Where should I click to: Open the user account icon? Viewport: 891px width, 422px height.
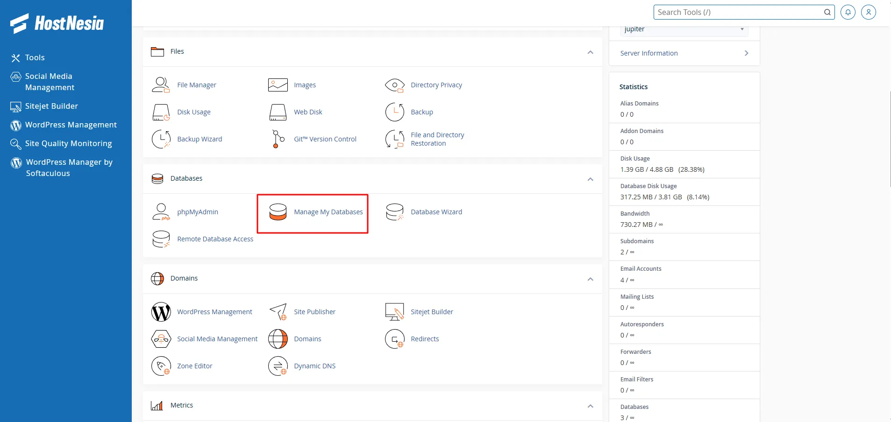(x=868, y=12)
